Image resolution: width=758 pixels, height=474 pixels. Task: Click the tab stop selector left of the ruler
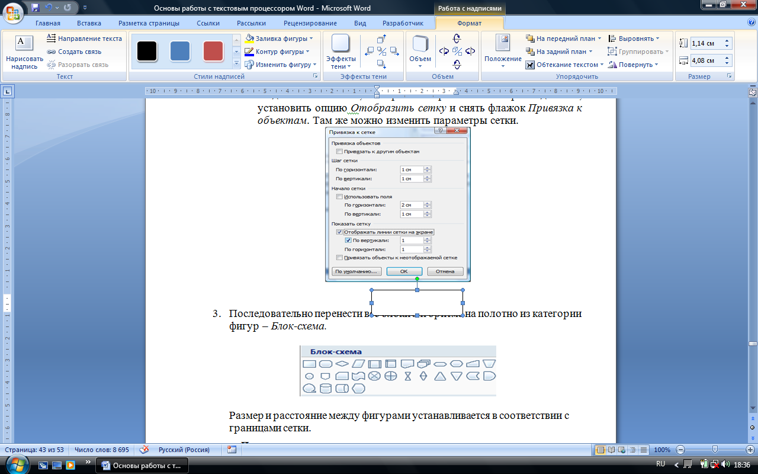[x=8, y=91]
